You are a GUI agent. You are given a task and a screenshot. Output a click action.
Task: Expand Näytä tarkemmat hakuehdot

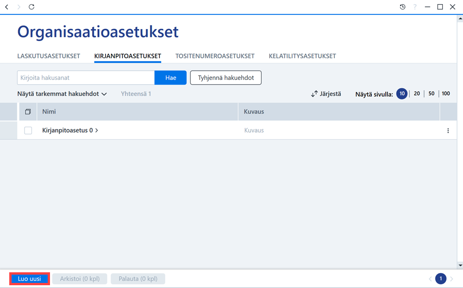point(62,94)
